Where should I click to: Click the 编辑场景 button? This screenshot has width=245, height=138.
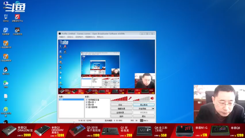point(121,109)
